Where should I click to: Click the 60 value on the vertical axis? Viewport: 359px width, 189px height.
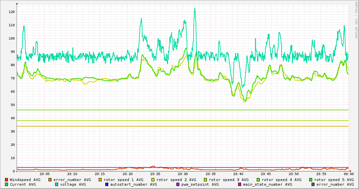tap(13, 92)
